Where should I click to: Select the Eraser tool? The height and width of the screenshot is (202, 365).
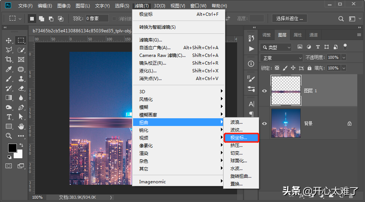[21, 88]
